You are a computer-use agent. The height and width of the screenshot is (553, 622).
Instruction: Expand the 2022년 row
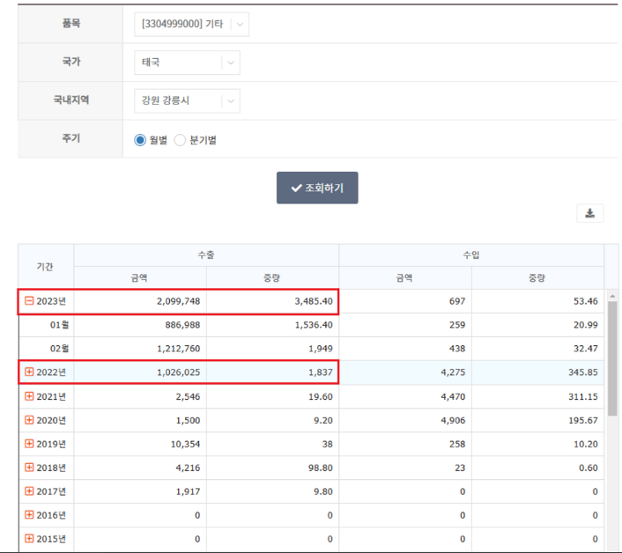click(29, 372)
